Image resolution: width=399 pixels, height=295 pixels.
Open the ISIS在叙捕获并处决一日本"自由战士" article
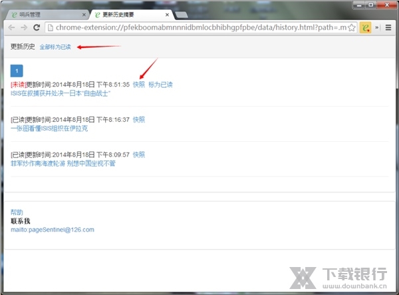[x=61, y=93]
